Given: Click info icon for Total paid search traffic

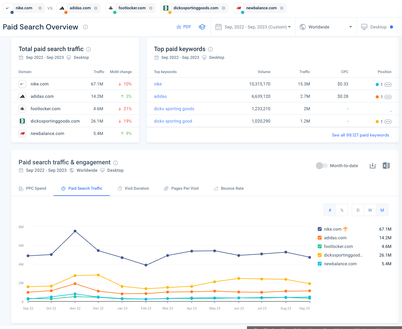Looking at the screenshot, I should pos(89,49).
